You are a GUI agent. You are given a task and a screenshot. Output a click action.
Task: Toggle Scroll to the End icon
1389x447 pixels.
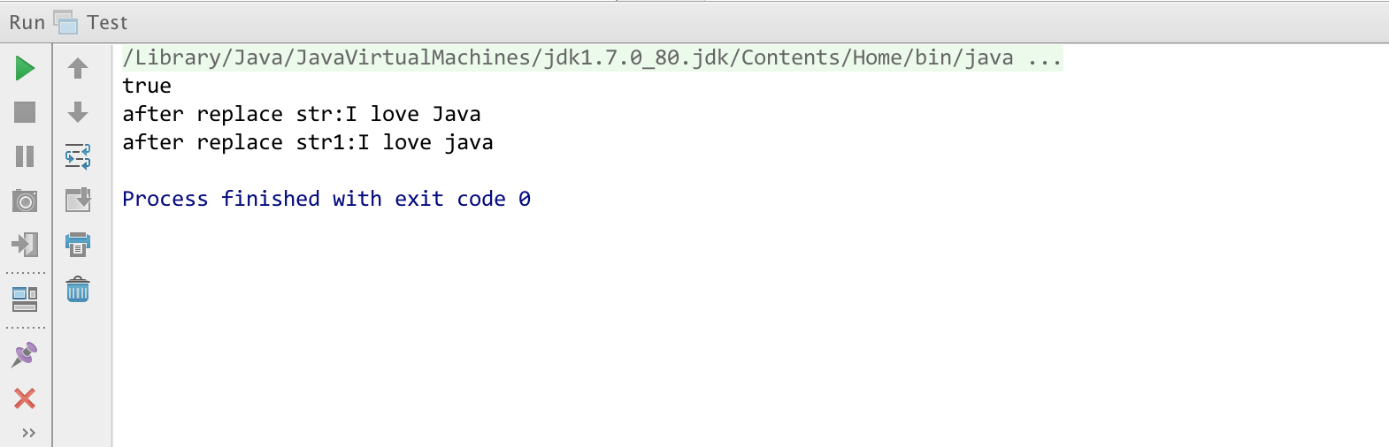[78, 200]
